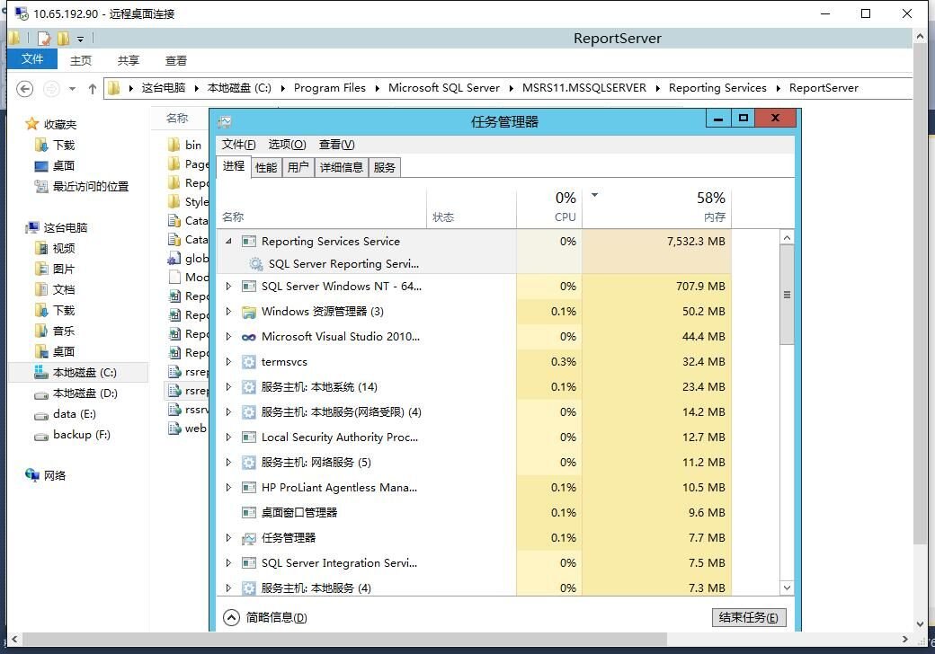The image size is (935, 654).
Task: Switch to the 性能 tab in Task Manager
Action: [265, 166]
